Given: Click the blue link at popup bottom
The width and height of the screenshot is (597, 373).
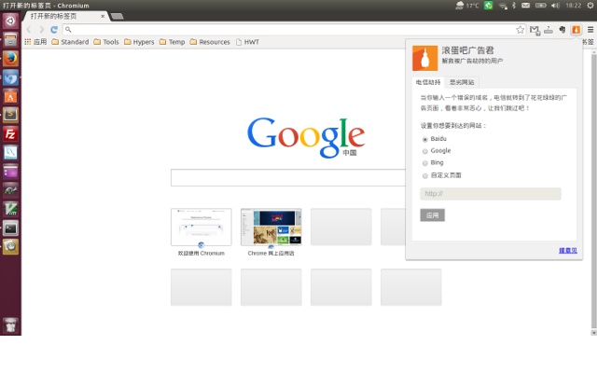Looking at the screenshot, I should pyautogui.click(x=568, y=251).
